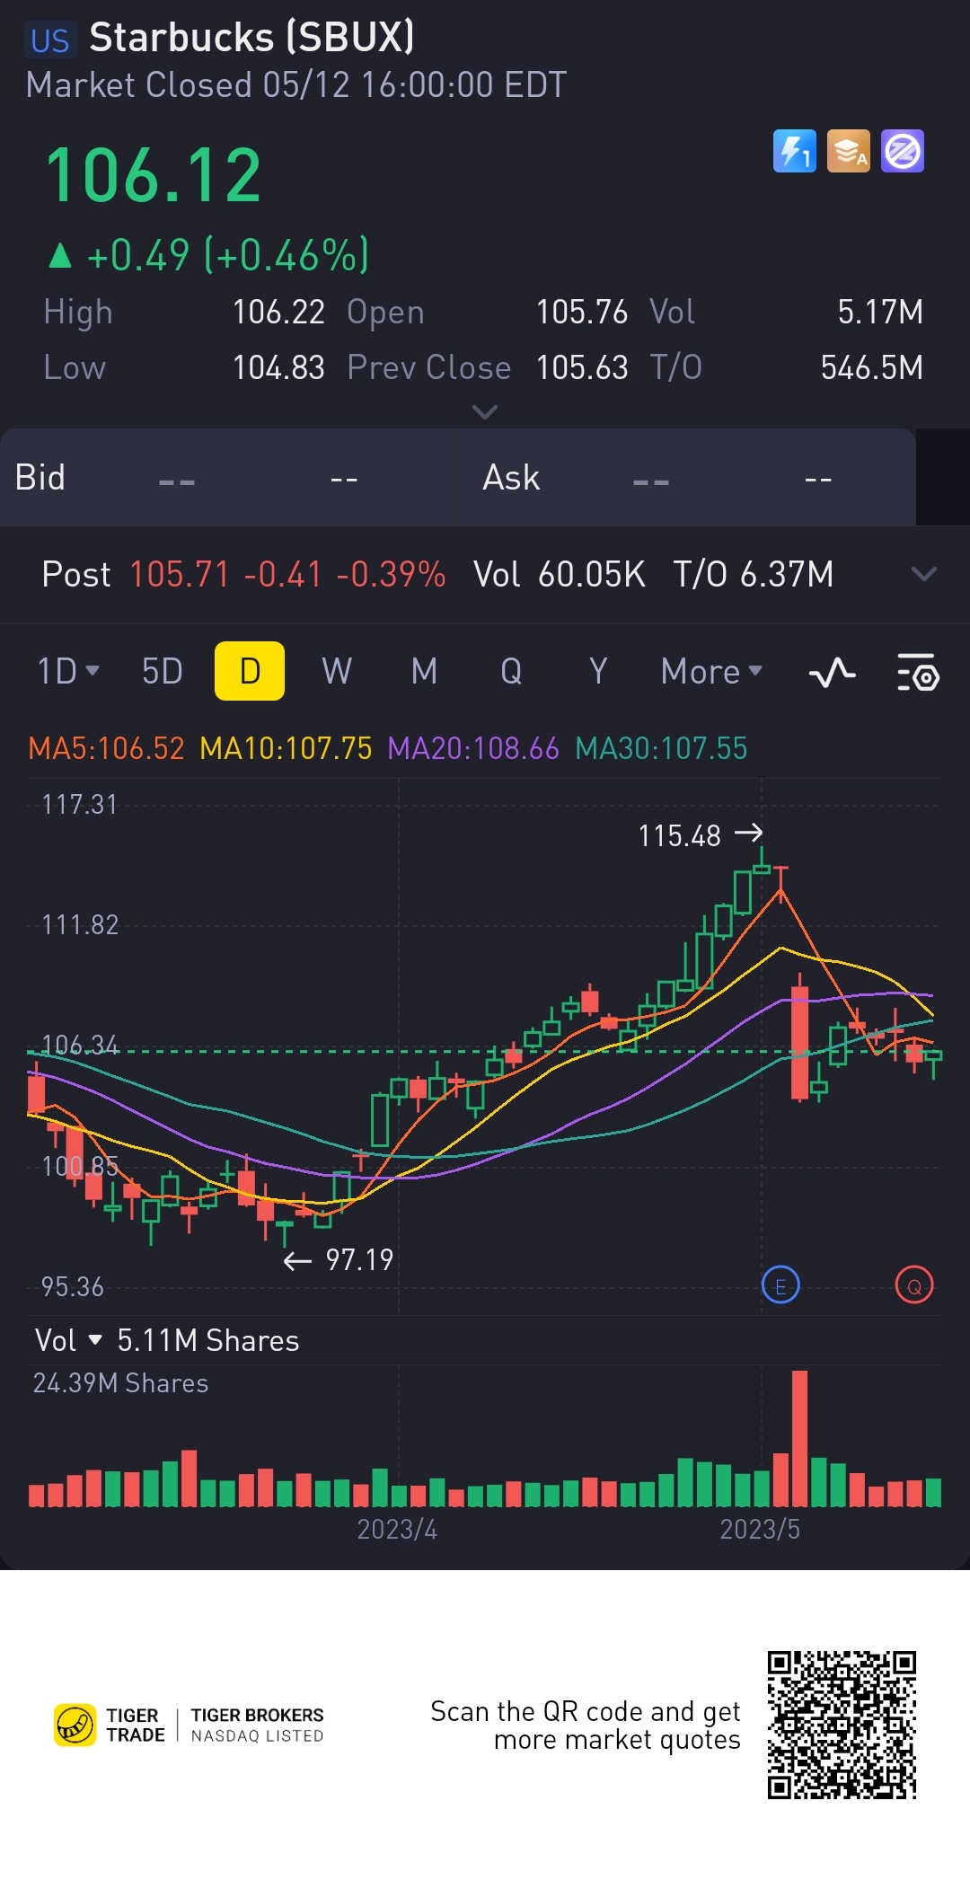This screenshot has width=970, height=1880.
Task: Tap the Bid label row
Action: point(40,477)
